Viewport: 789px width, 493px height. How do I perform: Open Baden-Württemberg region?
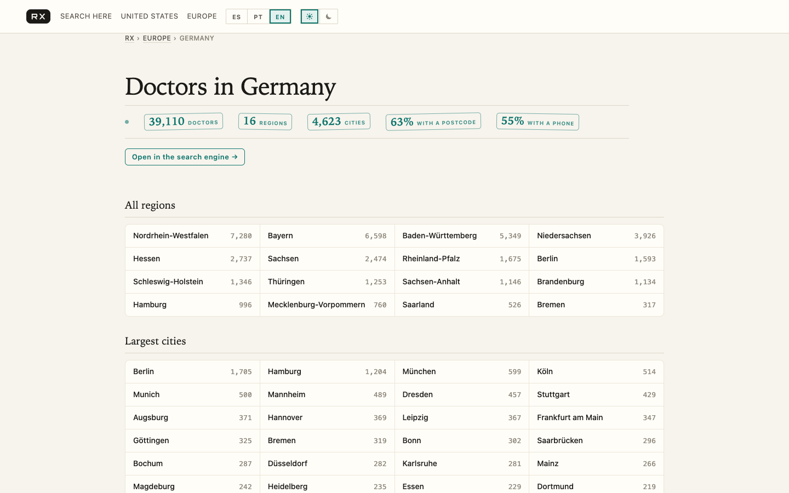pyautogui.click(x=462, y=236)
